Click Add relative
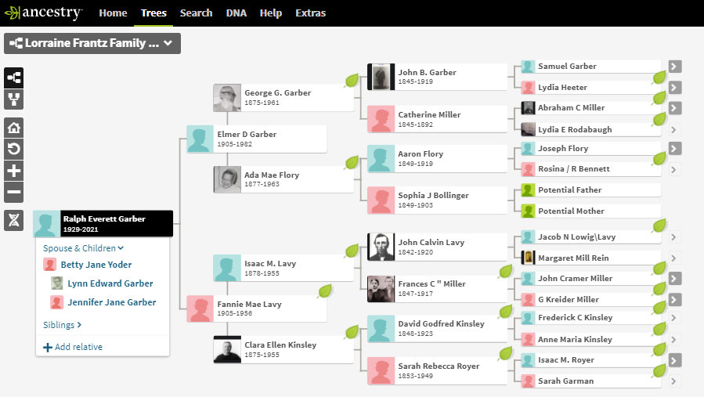 click(73, 347)
